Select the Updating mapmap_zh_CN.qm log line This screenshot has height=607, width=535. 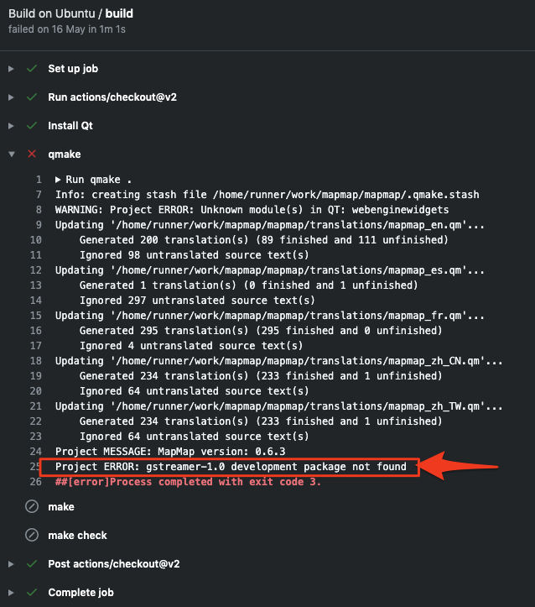pos(278,361)
